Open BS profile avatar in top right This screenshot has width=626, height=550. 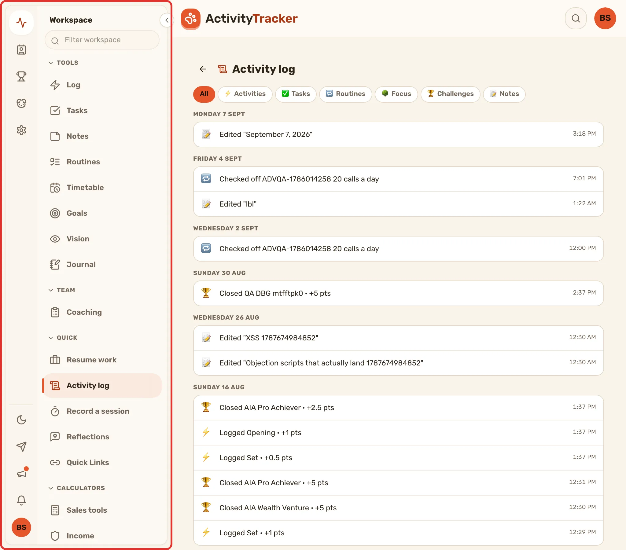(x=605, y=18)
